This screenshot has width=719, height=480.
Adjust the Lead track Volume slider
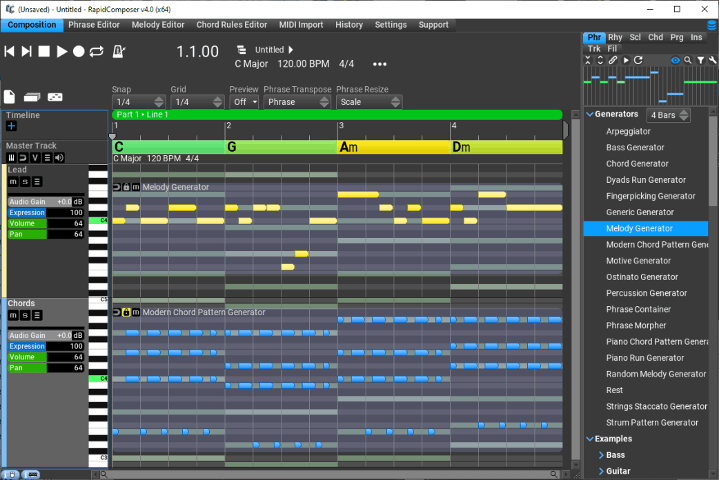pos(46,223)
